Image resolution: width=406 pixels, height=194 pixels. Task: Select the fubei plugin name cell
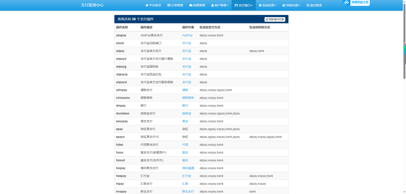[x=119, y=145]
